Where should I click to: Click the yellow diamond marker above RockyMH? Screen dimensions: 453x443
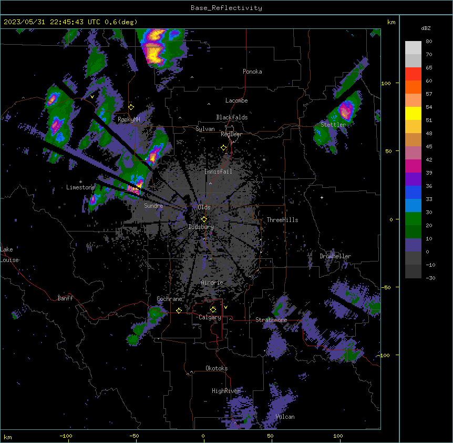tap(131, 107)
